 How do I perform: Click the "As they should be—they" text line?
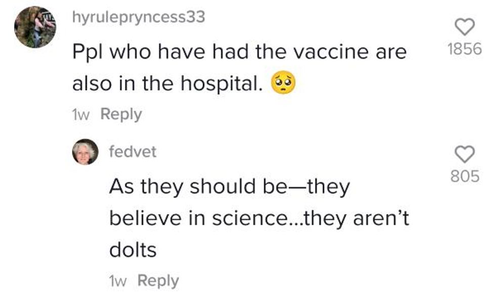[x=229, y=187]
